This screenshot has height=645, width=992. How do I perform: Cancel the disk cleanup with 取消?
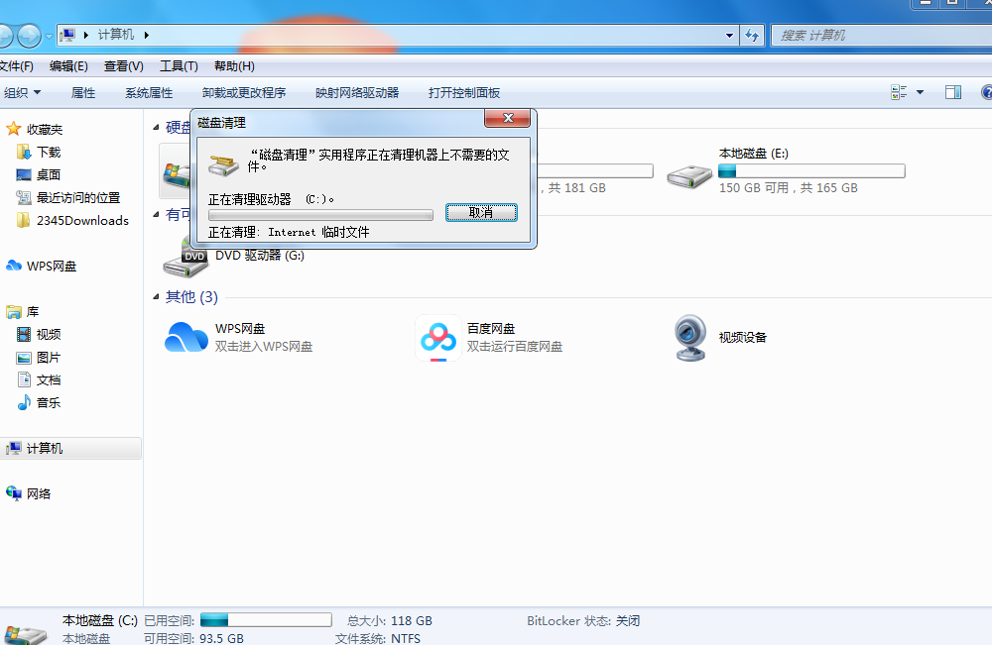pos(481,212)
